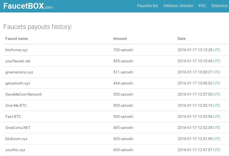Click the date 2016-01-17 12:47:57
The height and width of the screenshot is (156, 229).
point(195,150)
